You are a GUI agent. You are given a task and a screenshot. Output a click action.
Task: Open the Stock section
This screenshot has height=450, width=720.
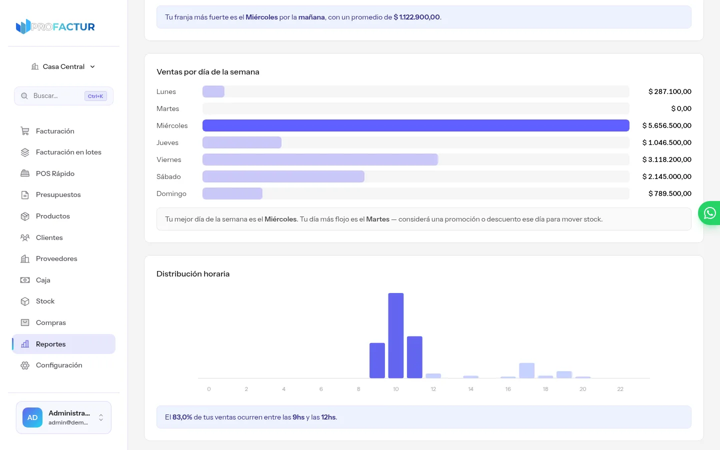pyautogui.click(x=63, y=301)
